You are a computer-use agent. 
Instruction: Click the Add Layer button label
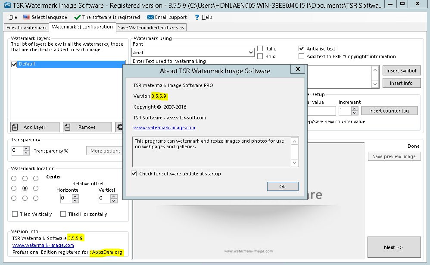pos(34,127)
